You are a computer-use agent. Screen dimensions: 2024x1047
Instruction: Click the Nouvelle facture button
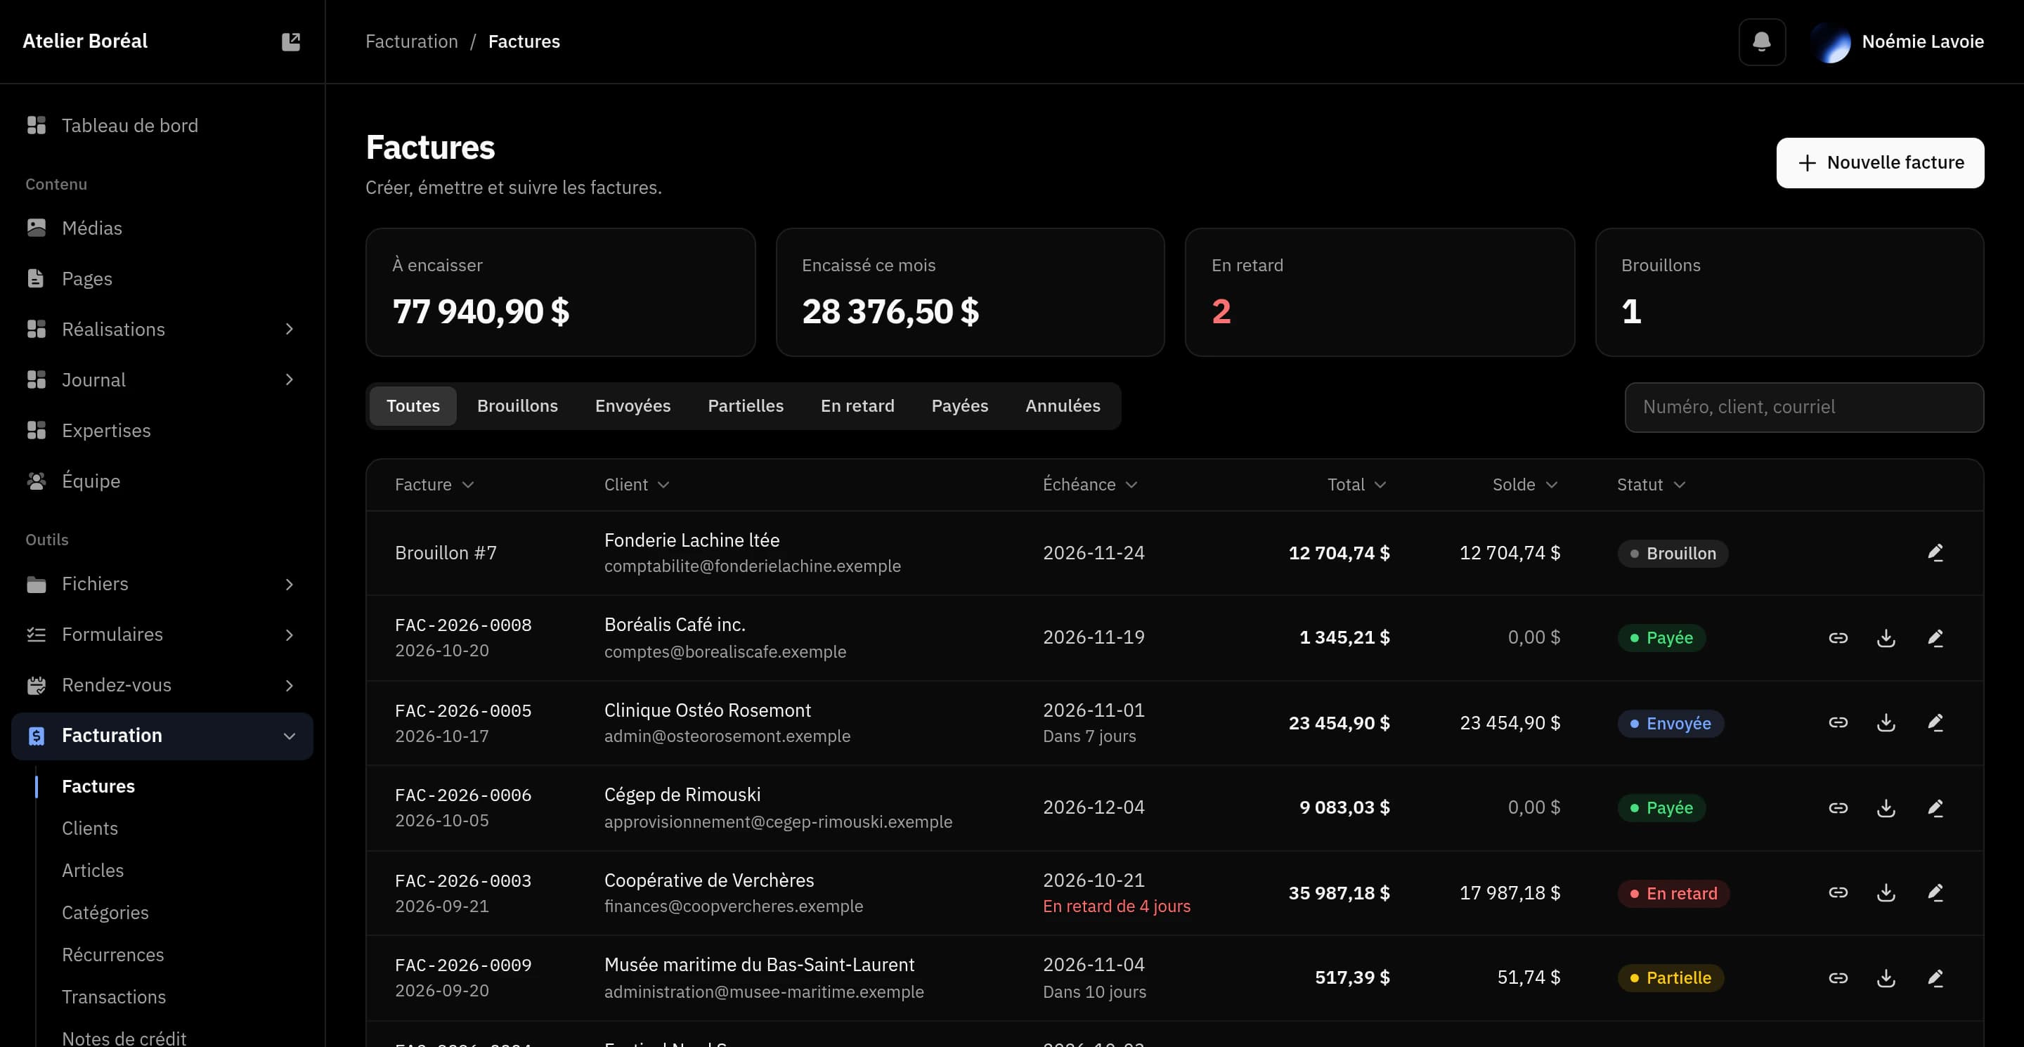pos(1879,162)
